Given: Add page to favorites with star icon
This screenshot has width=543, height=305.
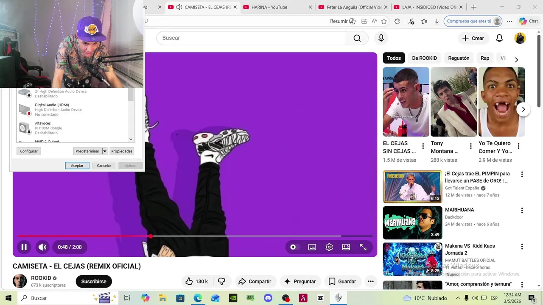Looking at the screenshot, I should (x=384, y=21).
